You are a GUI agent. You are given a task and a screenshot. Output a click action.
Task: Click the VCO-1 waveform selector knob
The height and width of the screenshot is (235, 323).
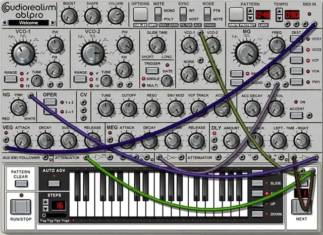(x=23, y=53)
